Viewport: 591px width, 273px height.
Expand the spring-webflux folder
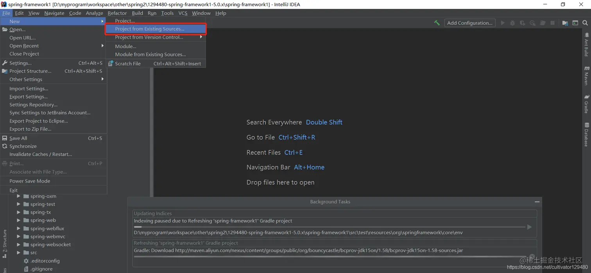pos(18,228)
